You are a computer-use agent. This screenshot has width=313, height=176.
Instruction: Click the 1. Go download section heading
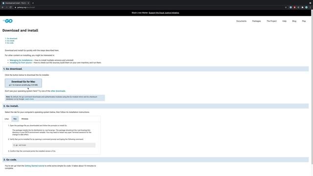pos(156,69)
